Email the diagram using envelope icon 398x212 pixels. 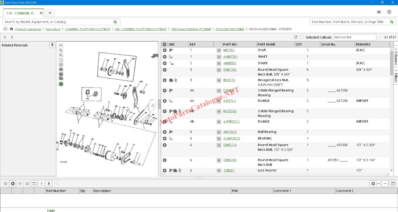(x=61, y=74)
